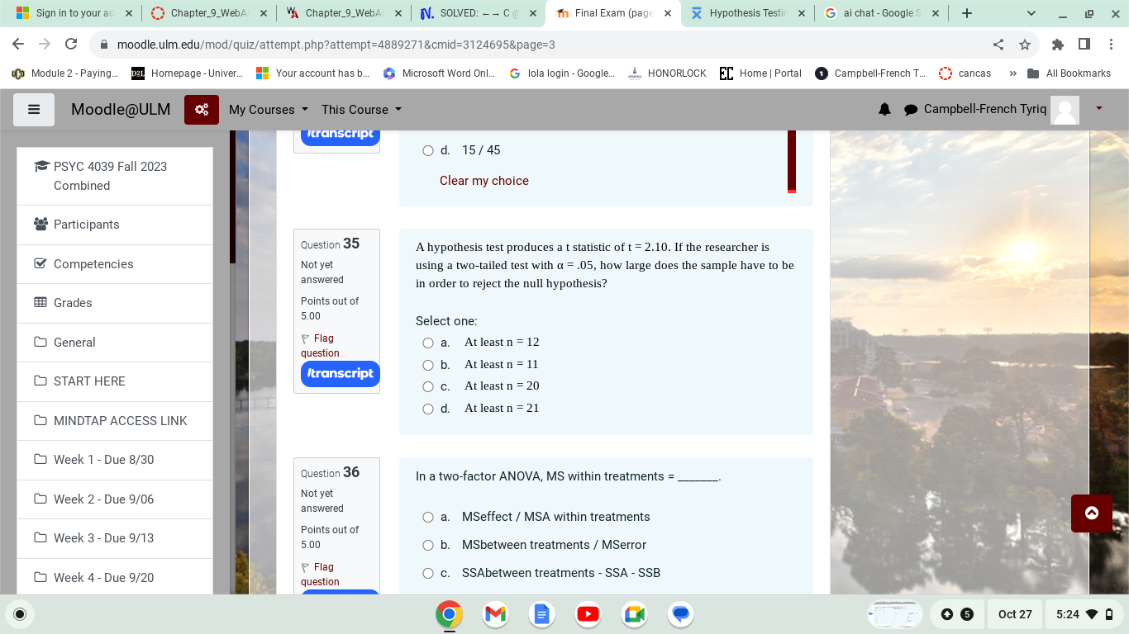
Task: Close the Final Exam tab
Action: [x=667, y=13]
